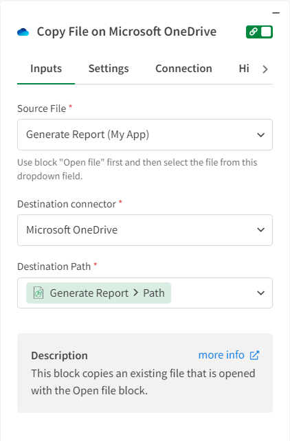Expand the Destination connector dropdown
This screenshot has height=441, width=290.
tap(145, 230)
